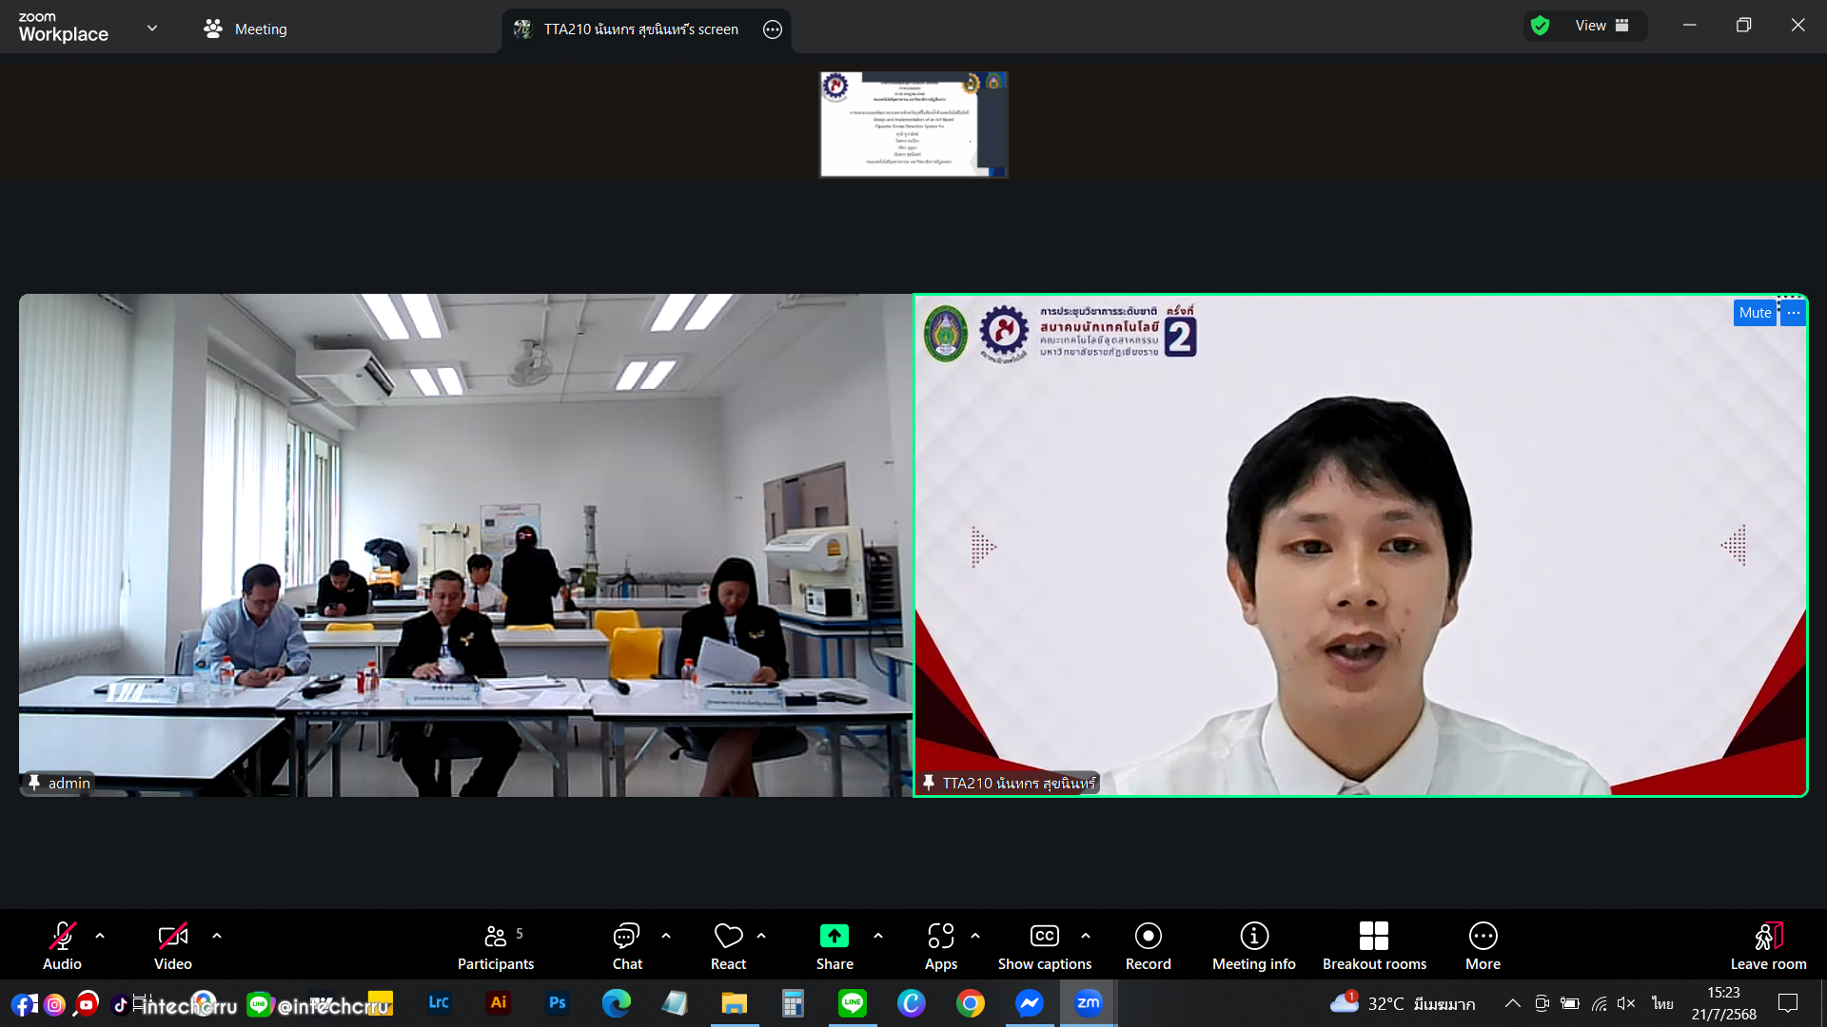Toggle Show captions
1827x1027 pixels.
pos(1044,947)
